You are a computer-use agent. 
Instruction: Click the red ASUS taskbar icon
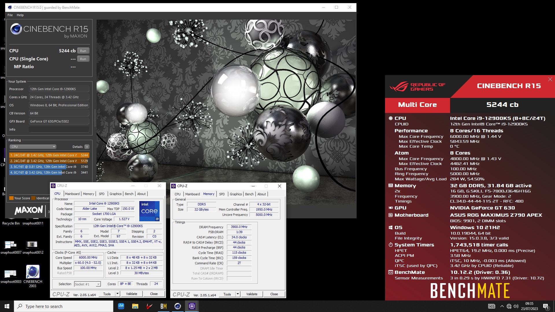(x=149, y=306)
